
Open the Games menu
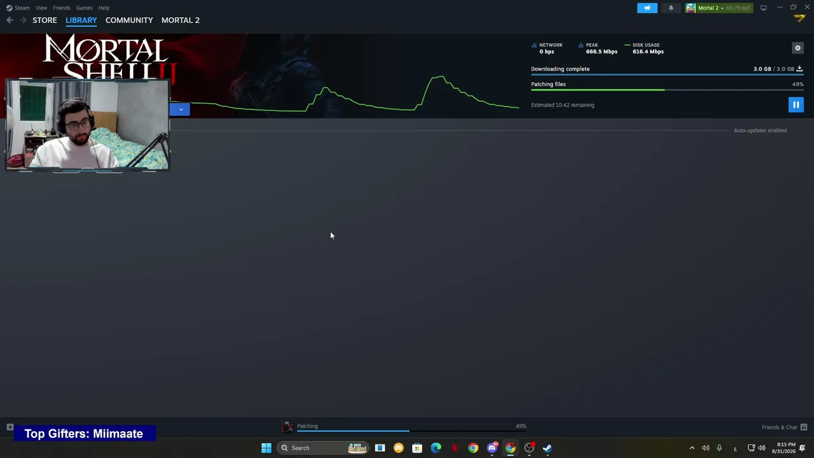[x=84, y=8]
